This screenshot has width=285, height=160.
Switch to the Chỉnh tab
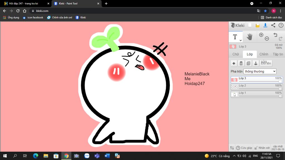click(264, 54)
